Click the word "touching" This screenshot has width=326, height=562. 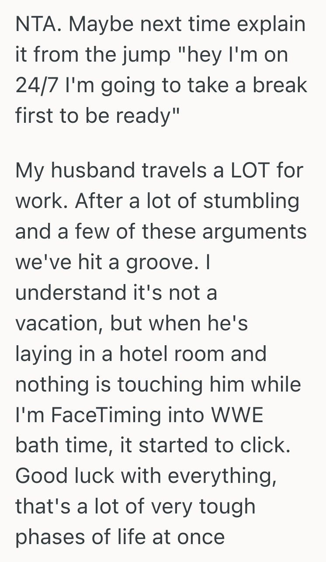tap(158, 383)
